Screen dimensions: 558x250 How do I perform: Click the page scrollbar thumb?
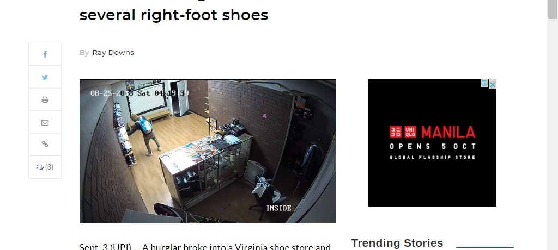553,10
